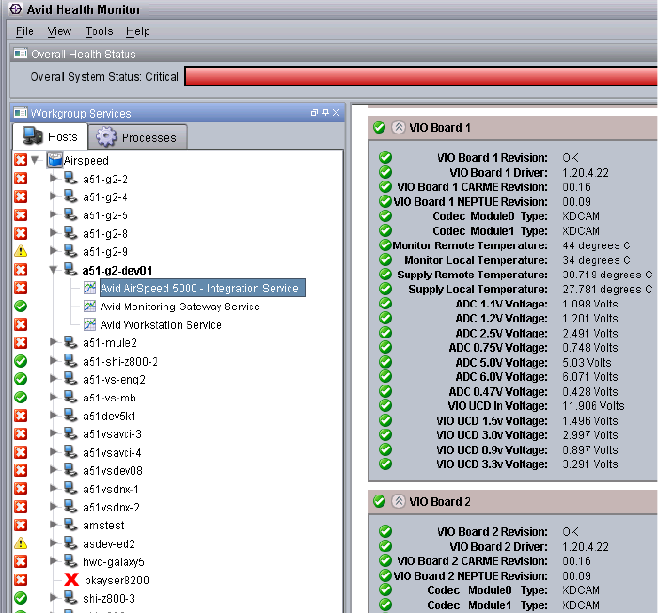
Task: Click the 'VIO Board 2 Driver:' label
Action: pos(498,546)
